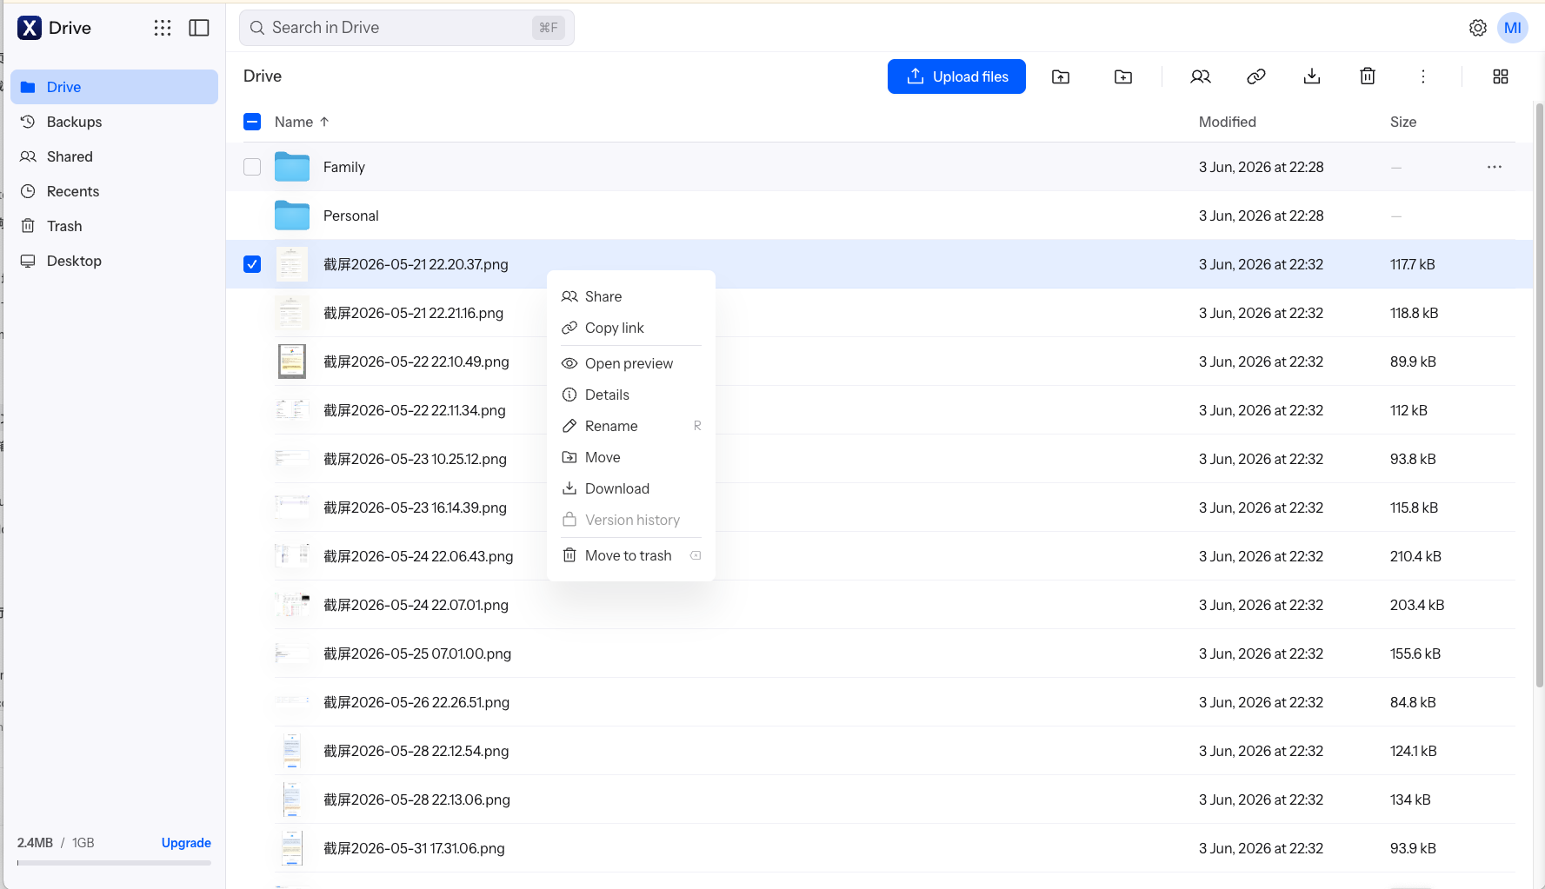Choose Rename from the context menu
The image size is (1545, 889).
[x=631, y=426]
